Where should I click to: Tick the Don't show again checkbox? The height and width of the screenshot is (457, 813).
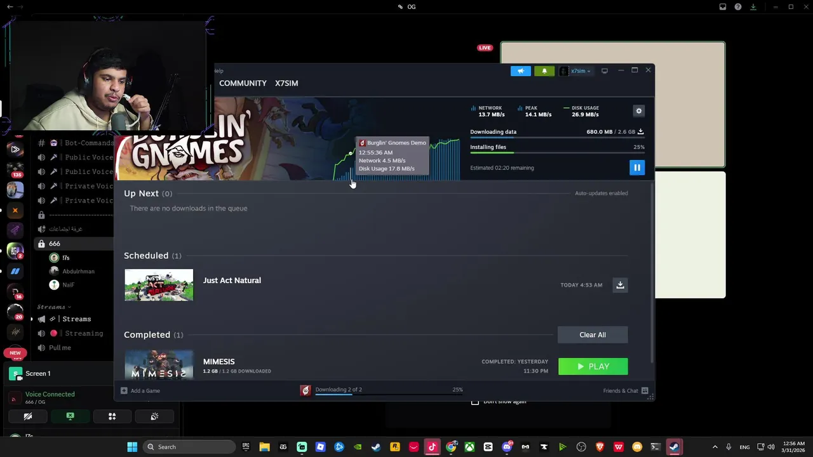[x=474, y=402]
